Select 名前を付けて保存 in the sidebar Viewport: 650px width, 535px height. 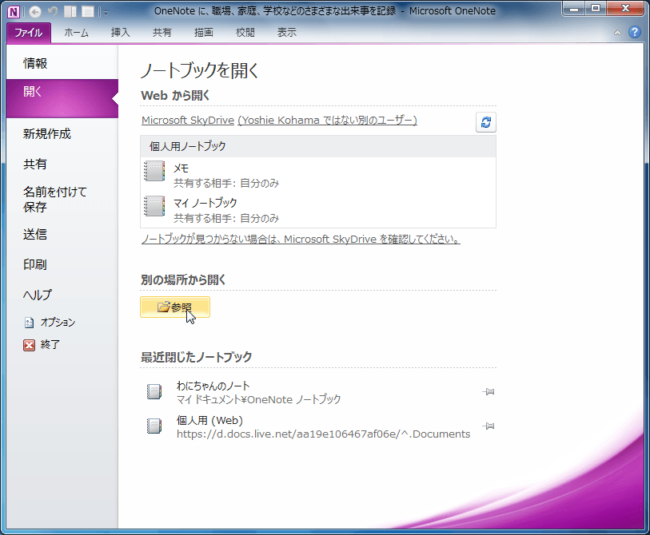point(62,199)
